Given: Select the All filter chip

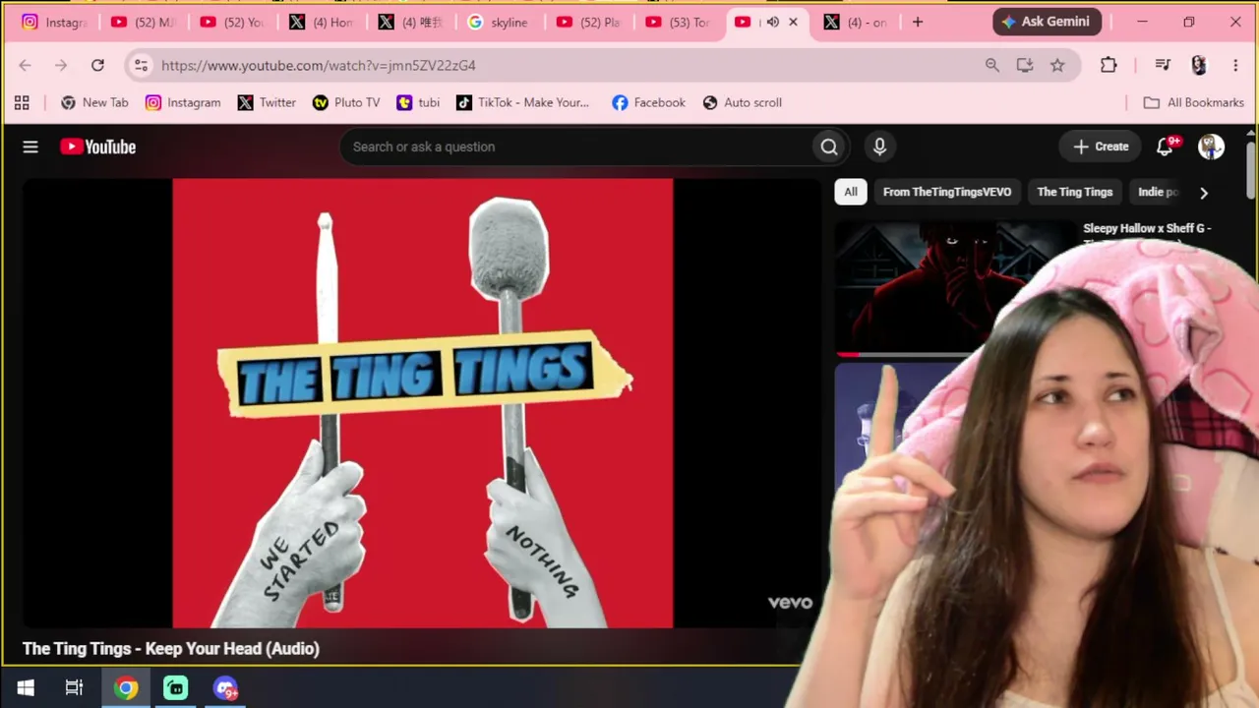Looking at the screenshot, I should (851, 192).
